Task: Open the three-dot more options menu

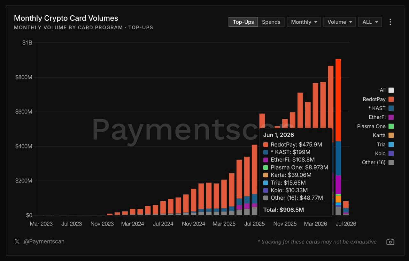Action: tap(390, 22)
